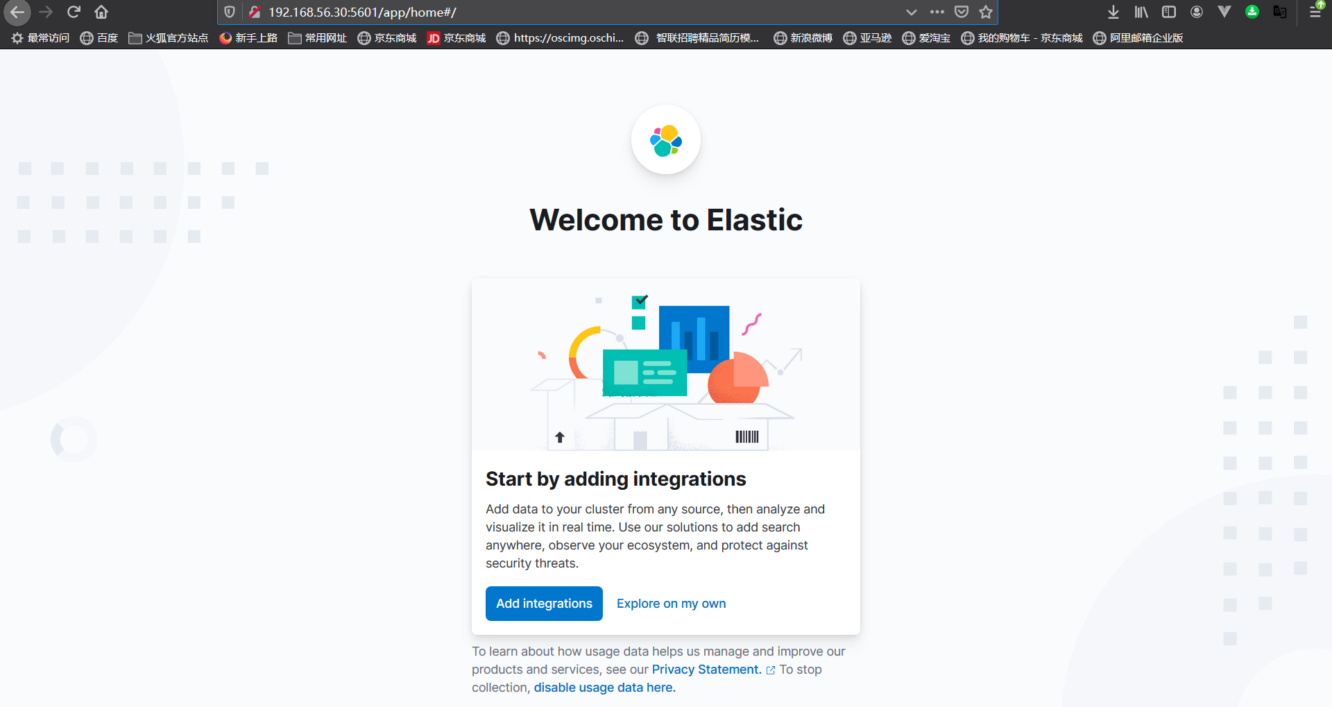Open the tracking protection shield icon
1332x707 pixels.
click(230, 12)
